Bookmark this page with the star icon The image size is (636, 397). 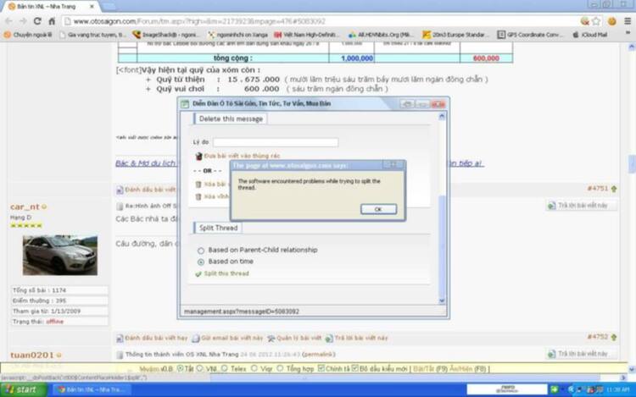click(596, 21)
